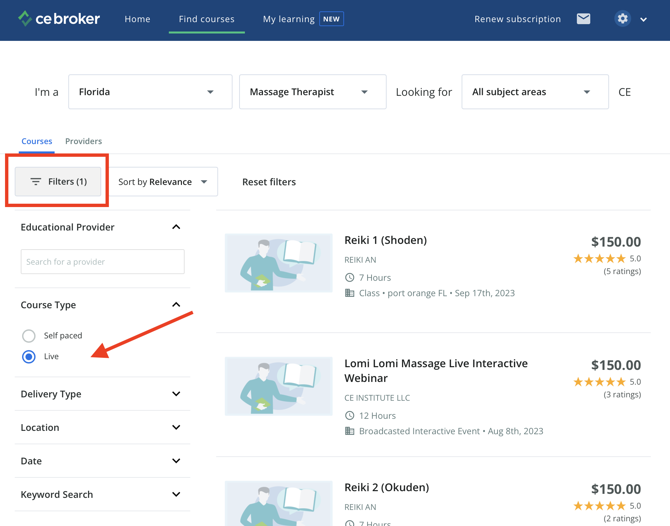Click the NEW badge
The height and width of the screenshot is (526, 670).
pos(331,19)
